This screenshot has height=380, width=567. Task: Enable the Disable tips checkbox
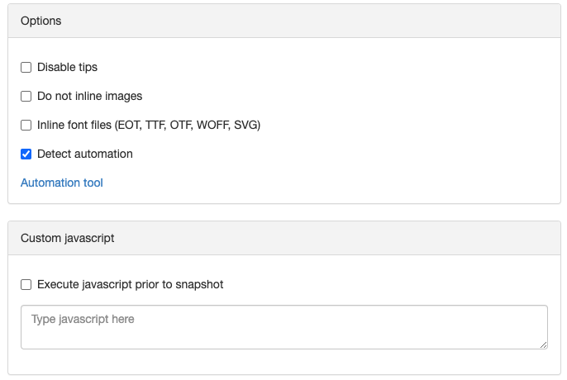(x=26, y=67)
